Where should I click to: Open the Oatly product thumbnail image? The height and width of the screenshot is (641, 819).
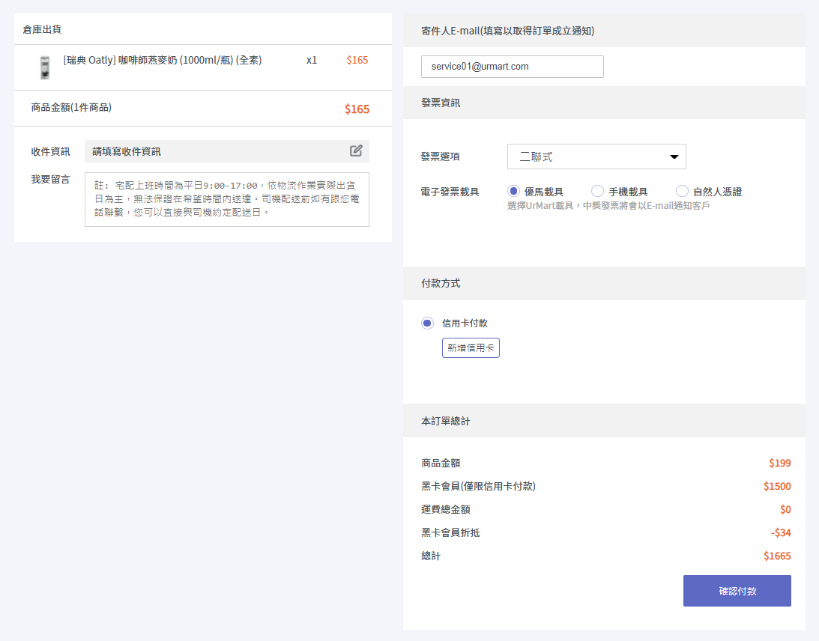click(45, 67)
